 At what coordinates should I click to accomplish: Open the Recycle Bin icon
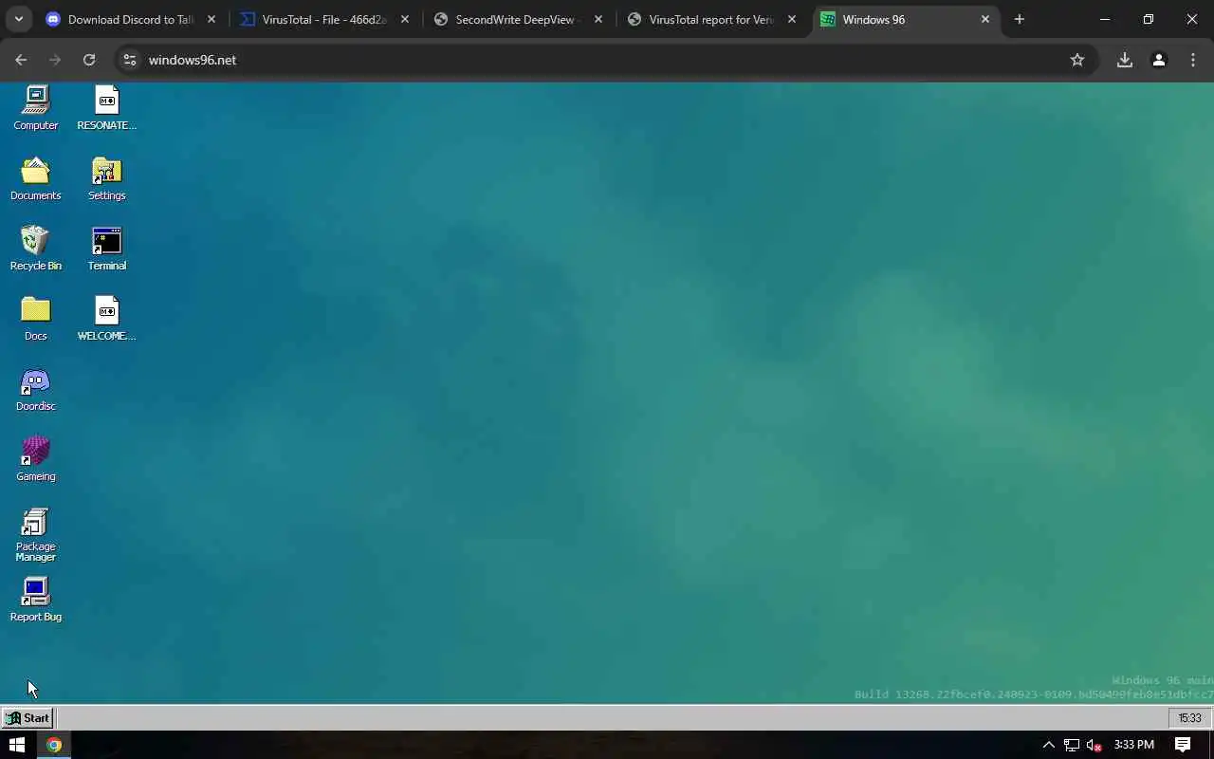click(x=36, y=249)
